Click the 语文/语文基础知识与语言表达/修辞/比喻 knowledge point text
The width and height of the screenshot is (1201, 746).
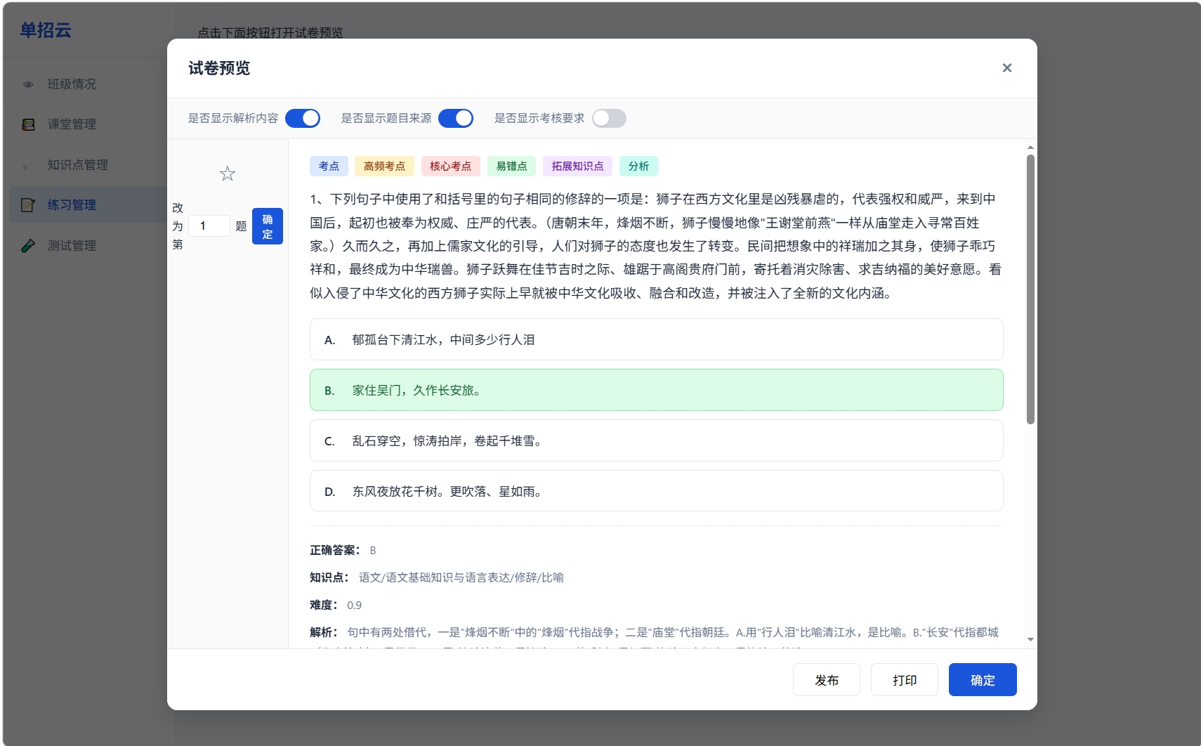click(461, 577)
